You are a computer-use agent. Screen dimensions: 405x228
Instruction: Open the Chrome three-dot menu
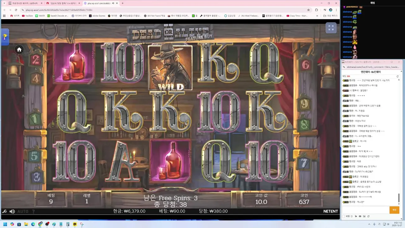pos(336,10)
